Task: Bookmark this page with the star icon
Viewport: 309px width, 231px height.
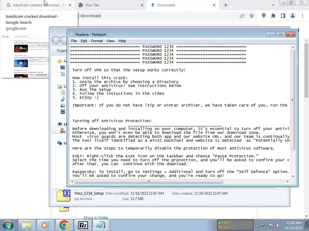Action: [x=252, y=16]
